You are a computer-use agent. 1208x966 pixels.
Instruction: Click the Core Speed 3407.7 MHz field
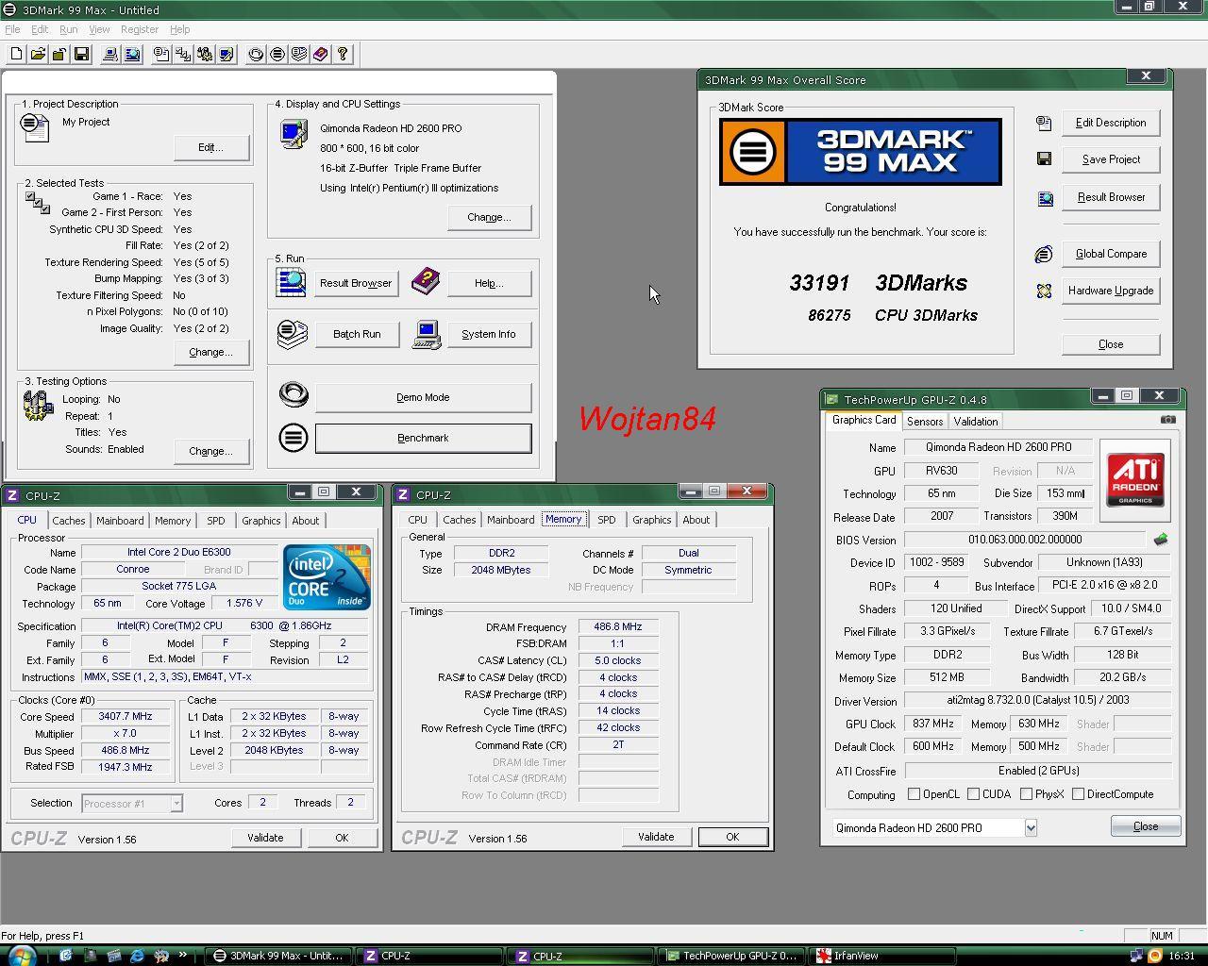click(126, 716)
